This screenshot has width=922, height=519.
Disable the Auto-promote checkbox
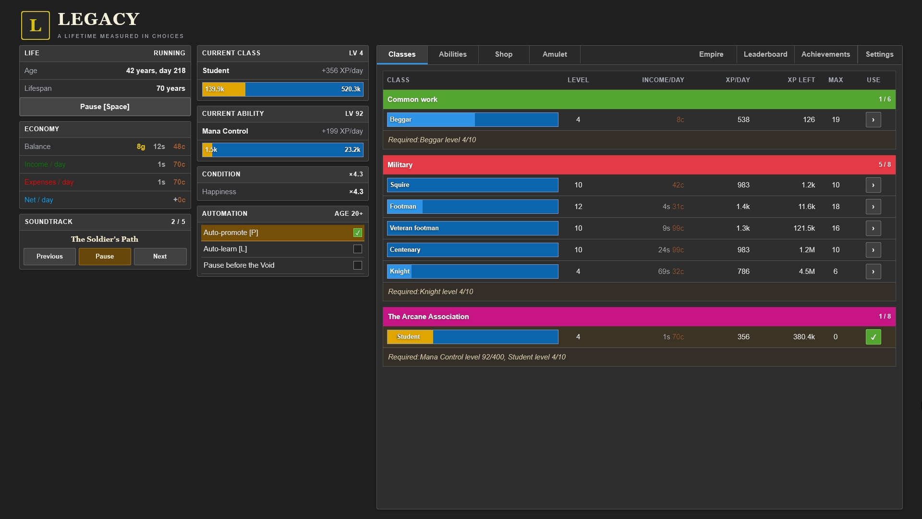[358, 233]
